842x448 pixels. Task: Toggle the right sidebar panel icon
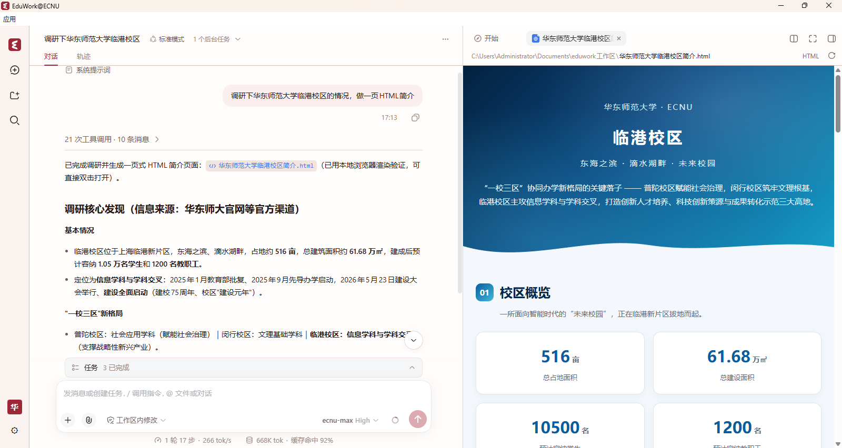(x=832, y=38)
